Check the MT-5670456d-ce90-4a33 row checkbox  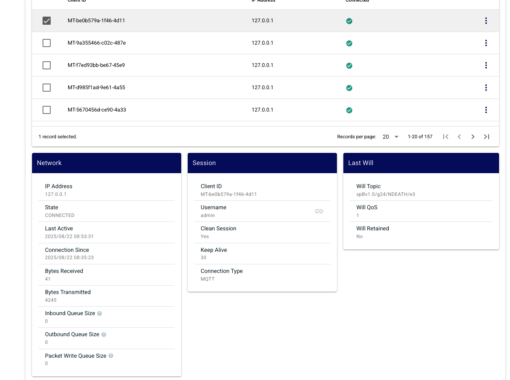point(47,110)
